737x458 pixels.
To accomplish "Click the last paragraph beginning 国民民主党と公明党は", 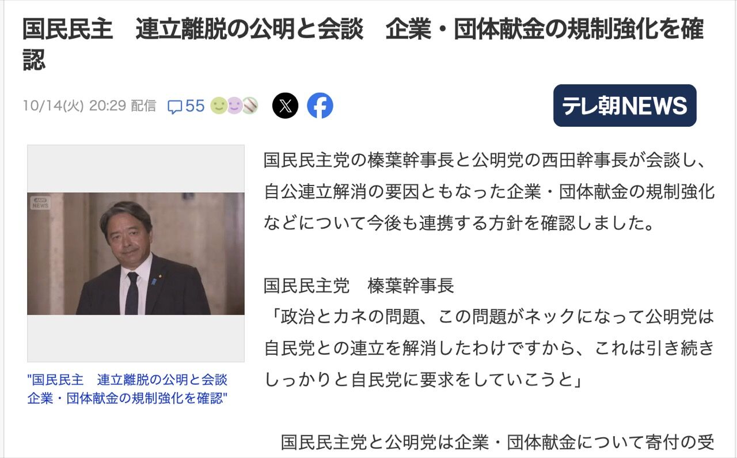I will (x=498, y=442).
